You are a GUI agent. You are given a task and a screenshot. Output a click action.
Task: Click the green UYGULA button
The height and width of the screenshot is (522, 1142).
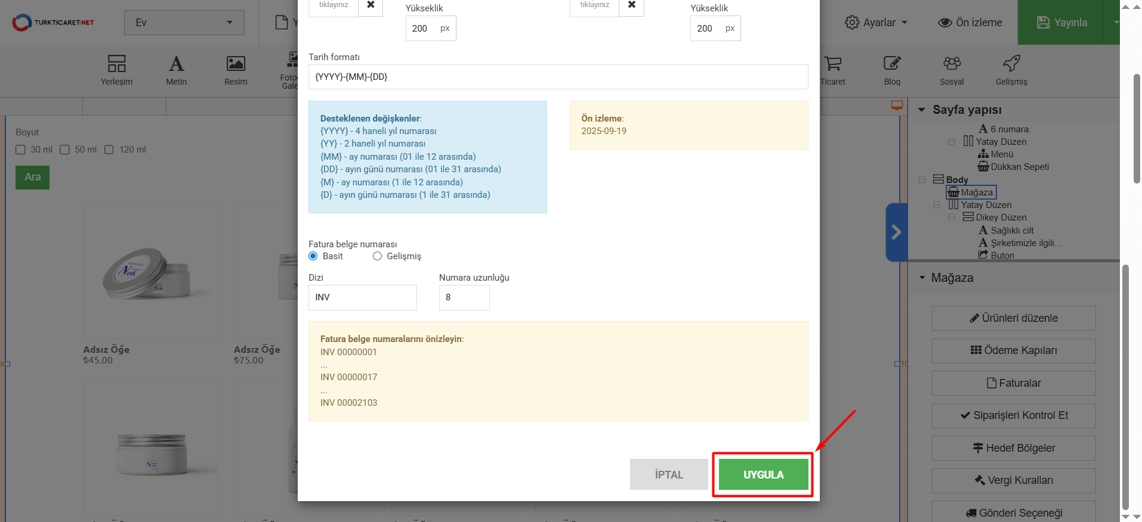pyautogui.click(x=763, y=474)
